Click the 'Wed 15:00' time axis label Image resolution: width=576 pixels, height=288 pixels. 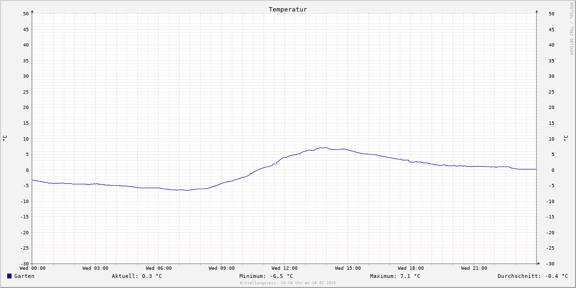[x=348, y=268]
